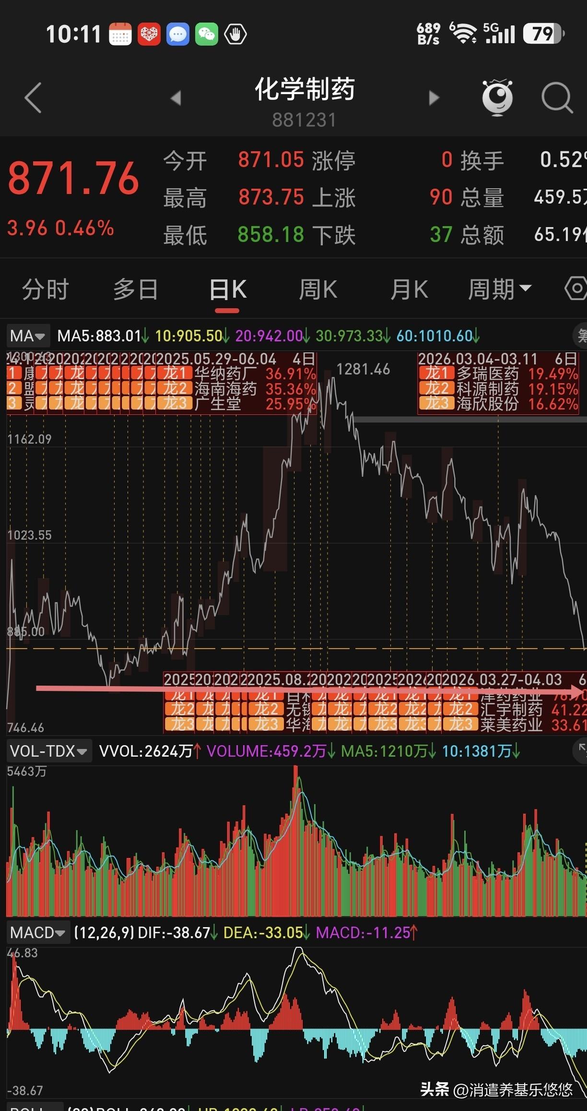
Task: Tap the 总量 label
Action: point(482,198)
